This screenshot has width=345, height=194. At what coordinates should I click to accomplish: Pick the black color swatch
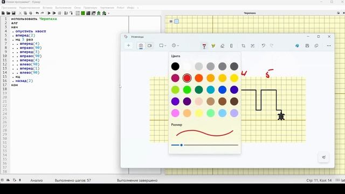(x=175, y=66)
